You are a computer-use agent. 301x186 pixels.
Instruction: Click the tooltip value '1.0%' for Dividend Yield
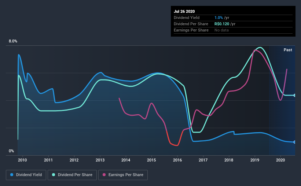(219, 18)
